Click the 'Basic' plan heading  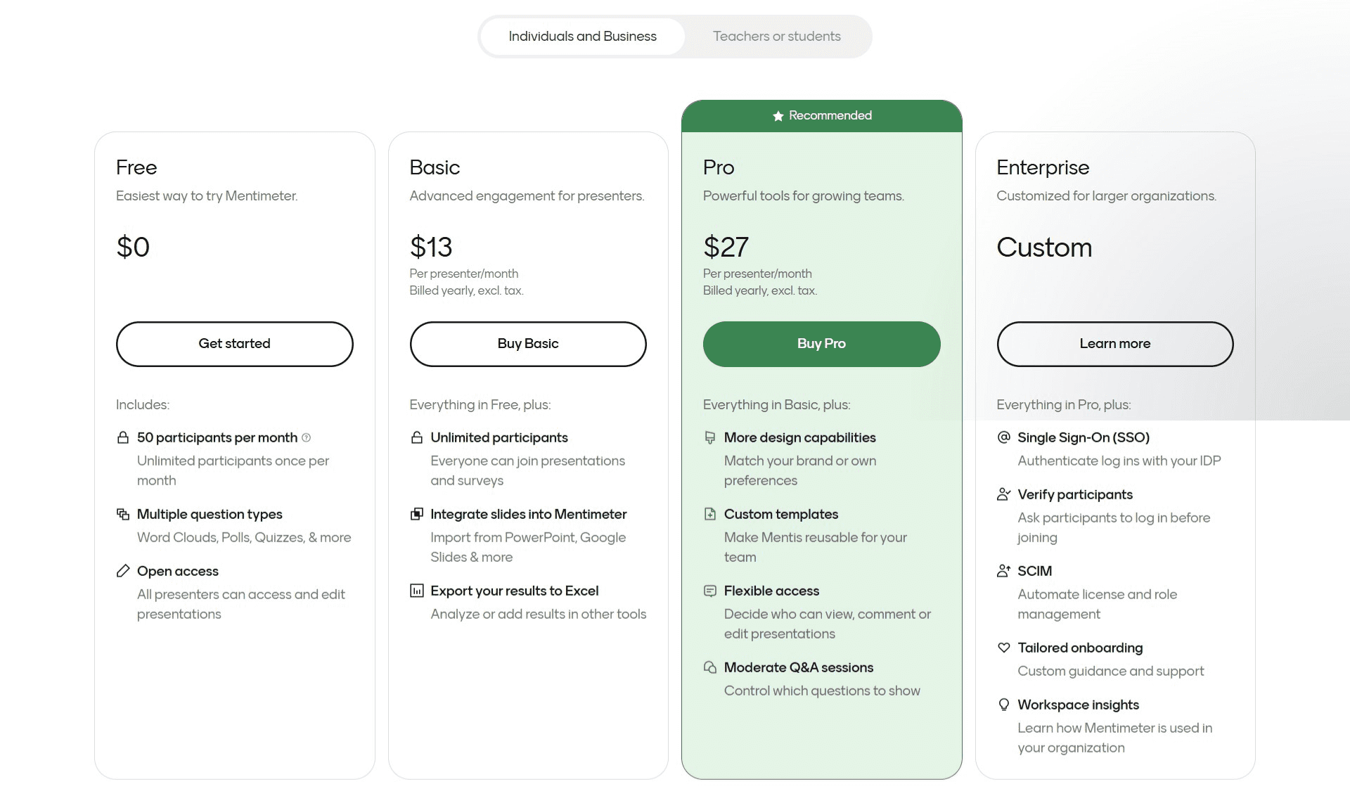pyautogui.click(x=435, y=167)
